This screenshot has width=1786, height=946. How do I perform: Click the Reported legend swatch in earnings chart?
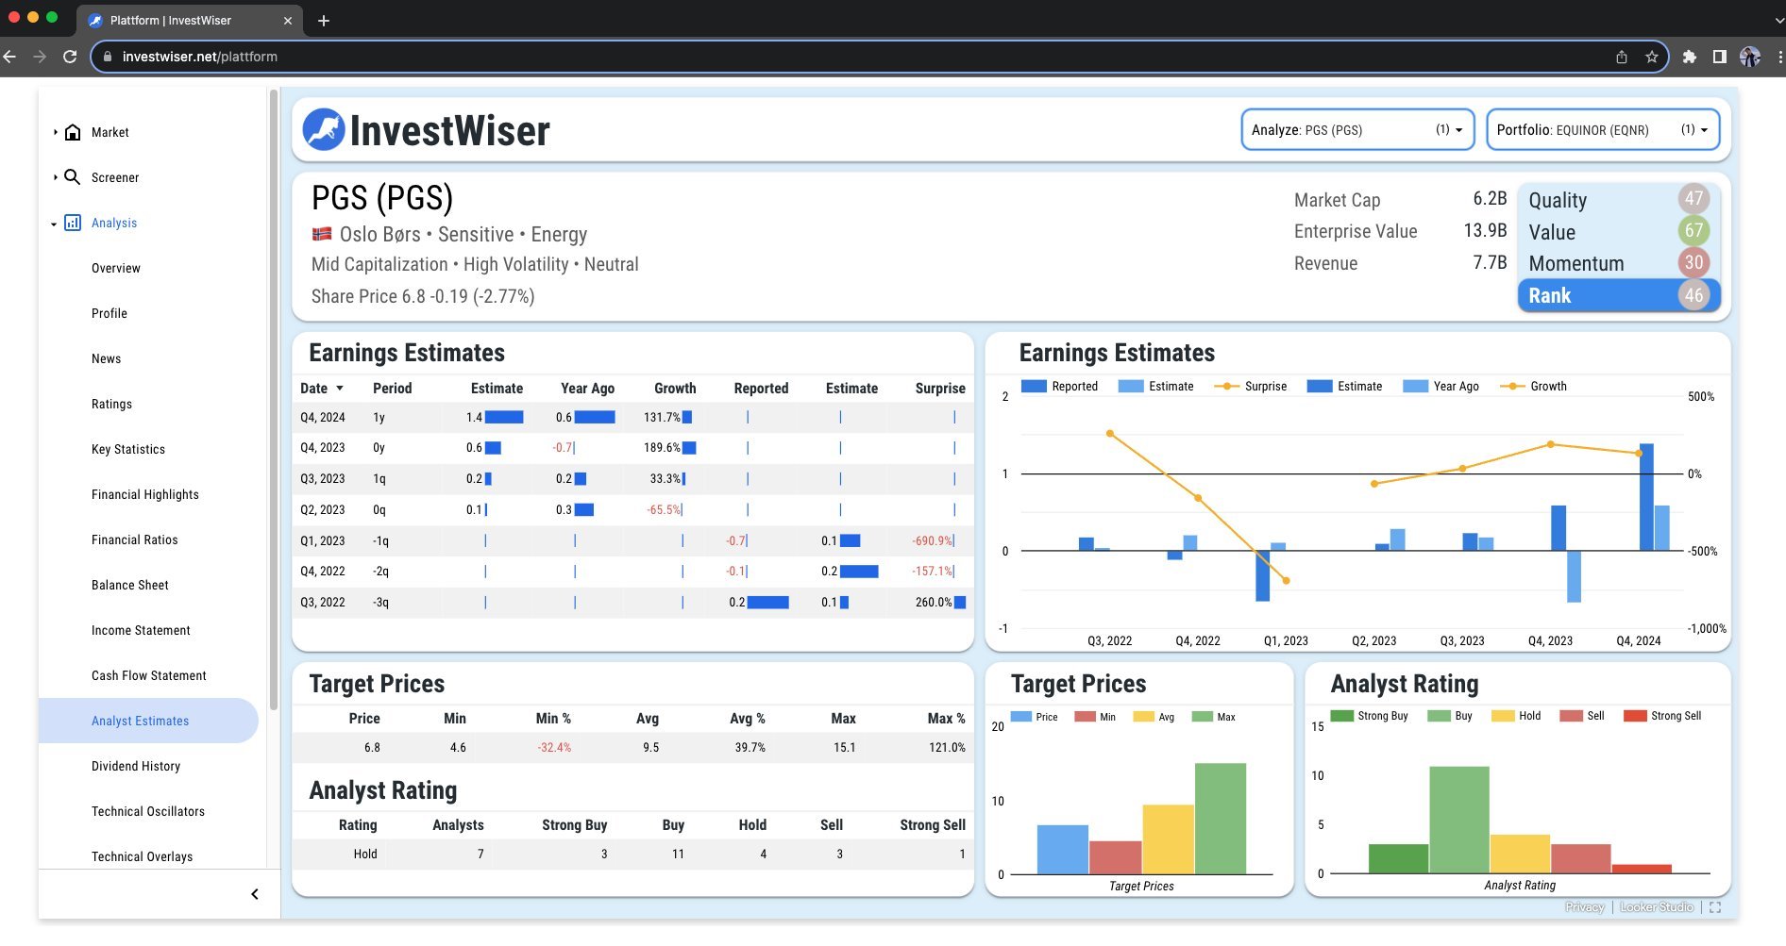pos(1034,386)
